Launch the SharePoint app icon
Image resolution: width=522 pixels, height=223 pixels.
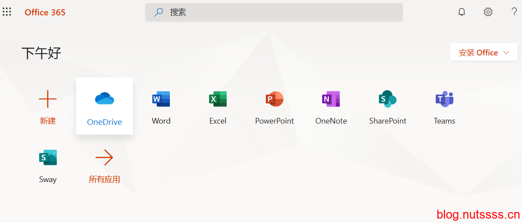pos(387,99)
